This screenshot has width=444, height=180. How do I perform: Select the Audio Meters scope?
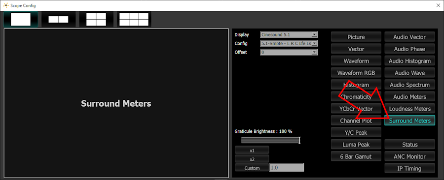click(x=409, y=97)
